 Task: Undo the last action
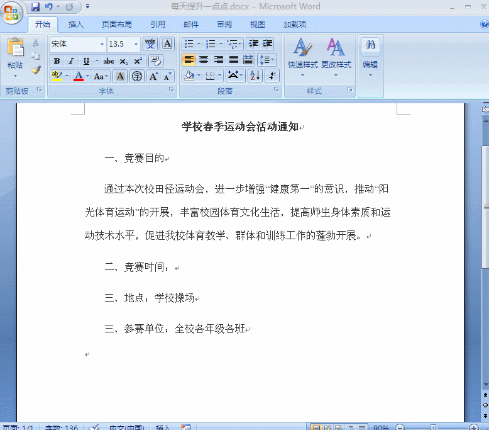tap(48, 6)
